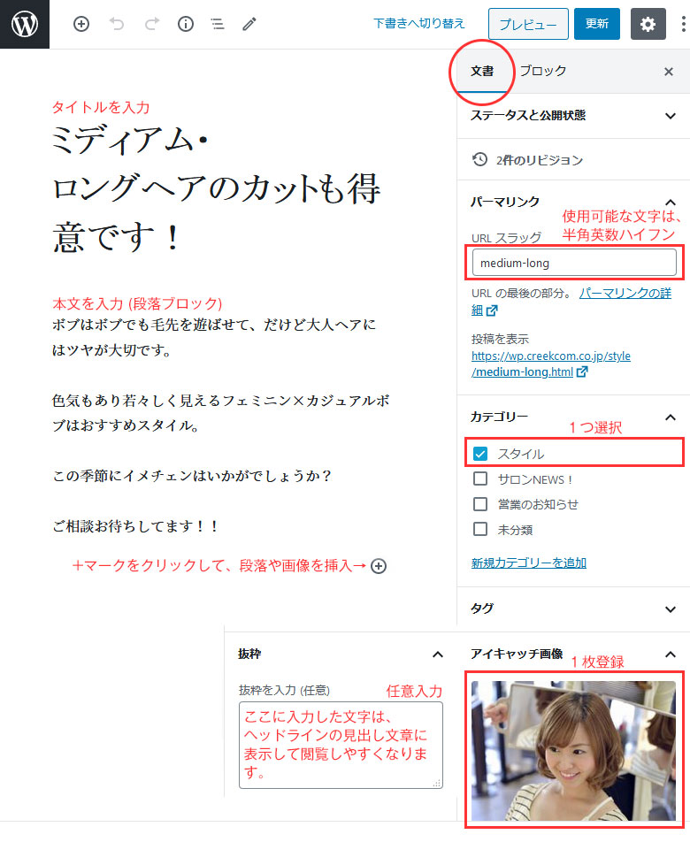Check the 未分類 category checkbox

pos(480,529)
